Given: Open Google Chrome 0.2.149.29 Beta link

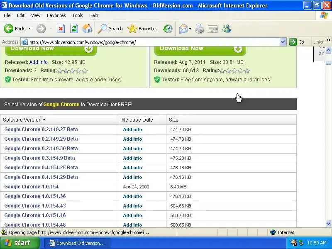Looking at the screenshot, I should point(41,139).
